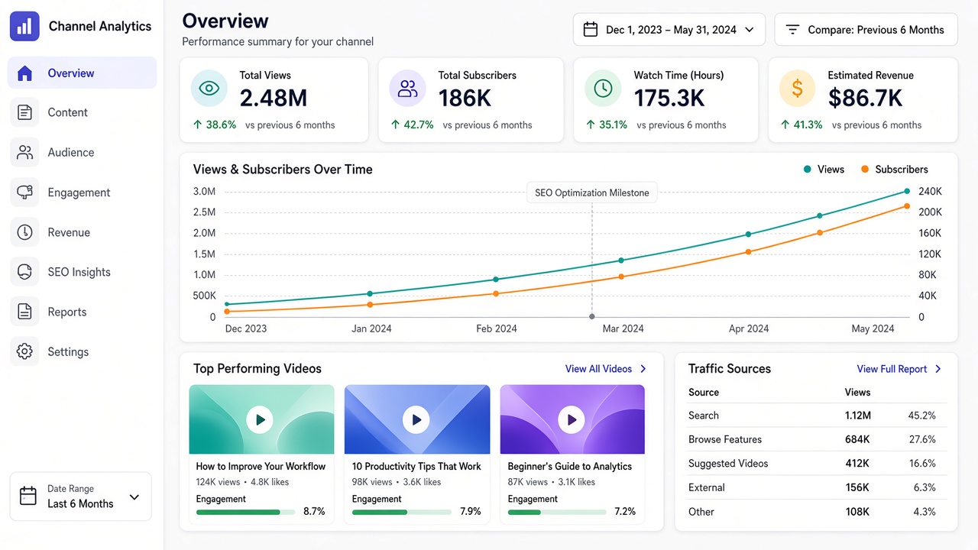This screenshot has height=550, width=978.
Task: Open the Beginner's Guide to Analytics thumbnail
Action: coord(572,419)
